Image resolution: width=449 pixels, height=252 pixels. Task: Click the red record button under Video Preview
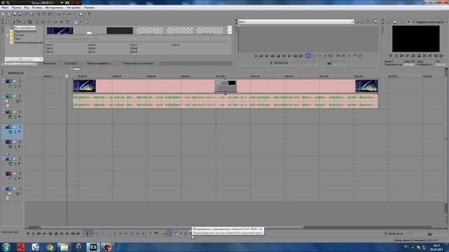coord(391,56)
